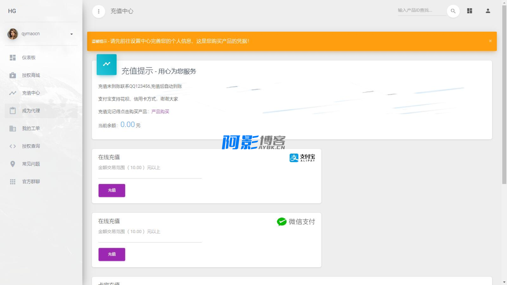Click the 授权查询 code brackets icon
The width and height of the screenshot is (507, 285).
pyautogui.click(x=13, y=146)
